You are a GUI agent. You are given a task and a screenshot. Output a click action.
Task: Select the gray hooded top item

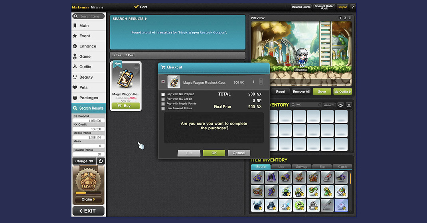(313, 205)
